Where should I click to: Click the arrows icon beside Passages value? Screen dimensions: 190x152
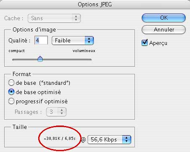(62, 112)
